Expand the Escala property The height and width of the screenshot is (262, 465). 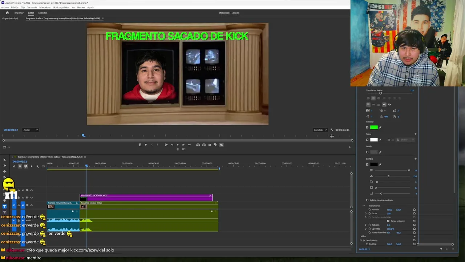(365, 214)
